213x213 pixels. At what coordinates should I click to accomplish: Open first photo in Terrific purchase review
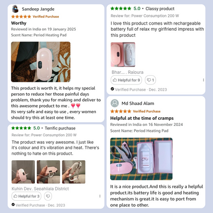click(x=23, y=172)
